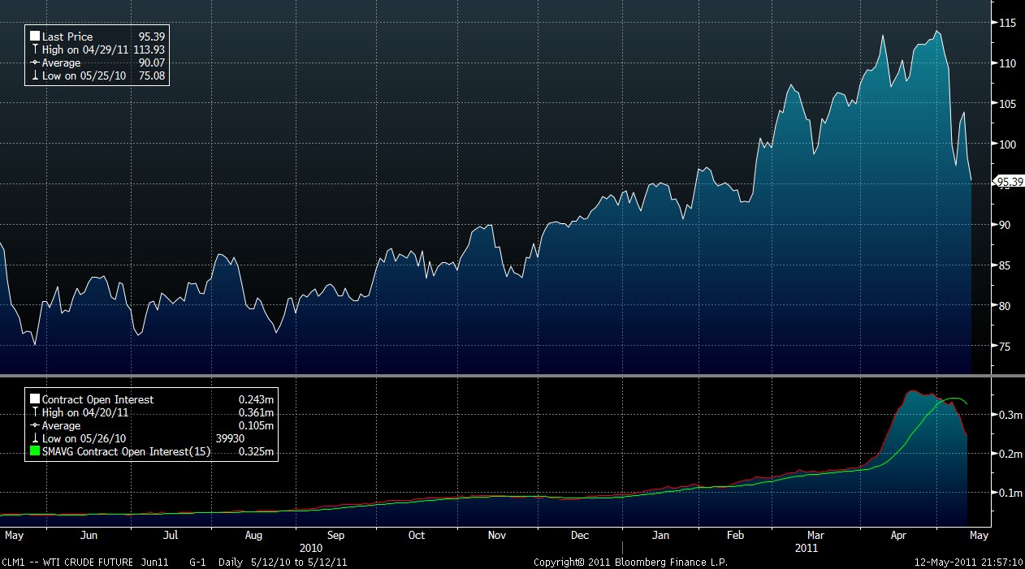Open the Daily periodicity selector

tap(230, 562)
